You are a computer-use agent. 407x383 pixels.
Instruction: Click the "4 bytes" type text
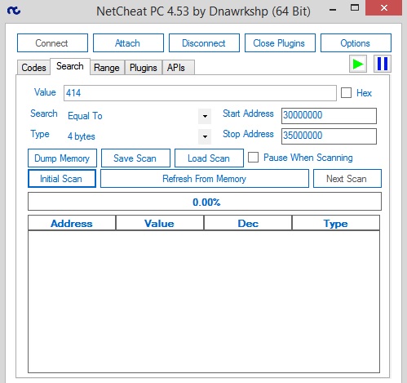82,136
